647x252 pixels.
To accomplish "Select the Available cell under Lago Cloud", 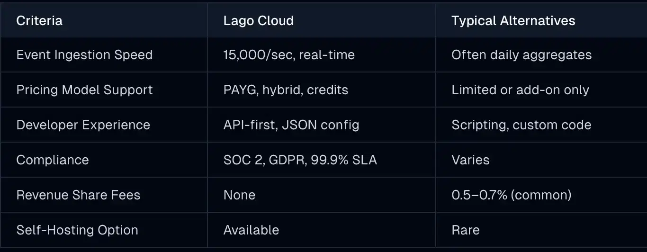I will pos(251,230).
